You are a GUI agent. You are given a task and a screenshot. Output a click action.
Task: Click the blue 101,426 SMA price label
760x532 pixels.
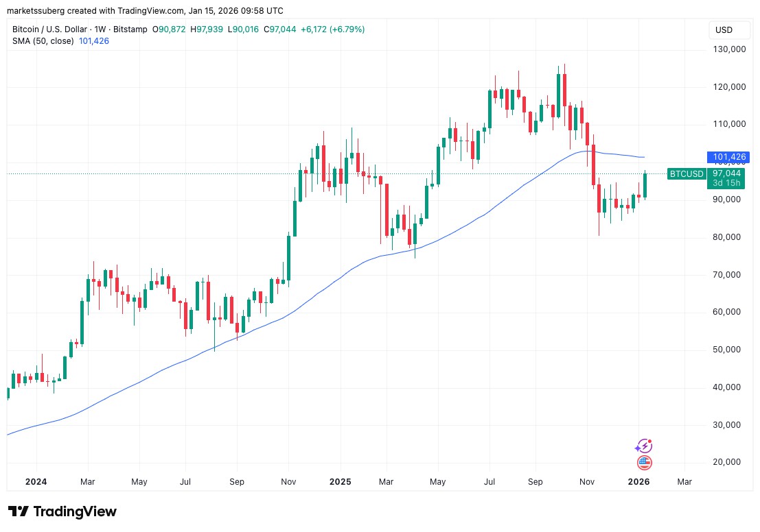(x=728, y=157)
